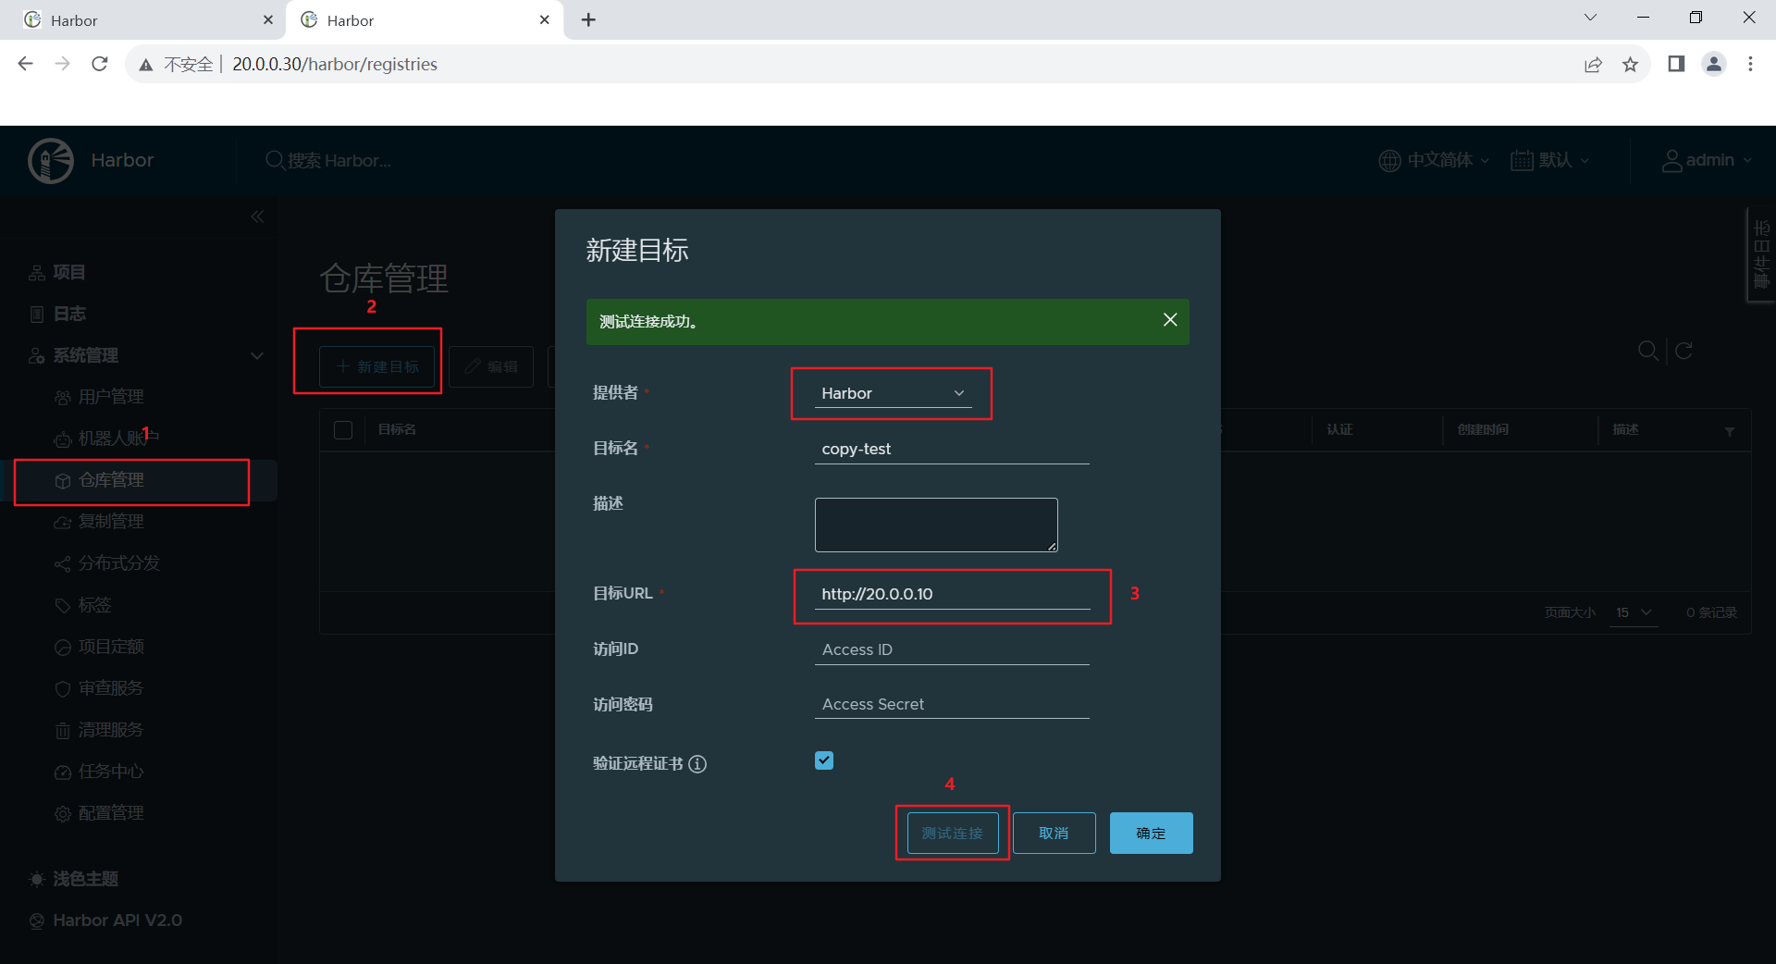Reload the browser page

(100, 64)
